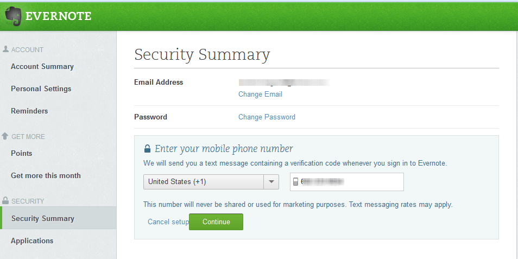Click the Change Email link
This screenshot has width=518, height=259.
click(260, 94)
